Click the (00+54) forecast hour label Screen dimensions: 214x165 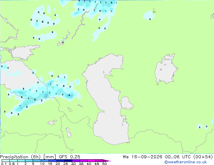(x=203, y=157)
